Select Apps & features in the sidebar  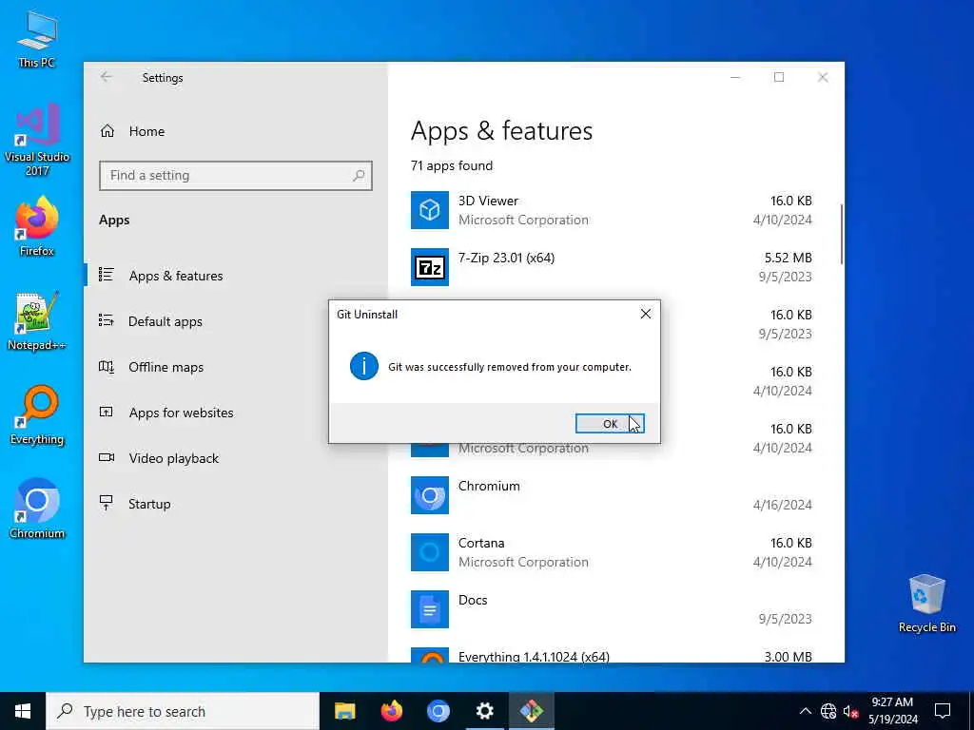(176, 276)
